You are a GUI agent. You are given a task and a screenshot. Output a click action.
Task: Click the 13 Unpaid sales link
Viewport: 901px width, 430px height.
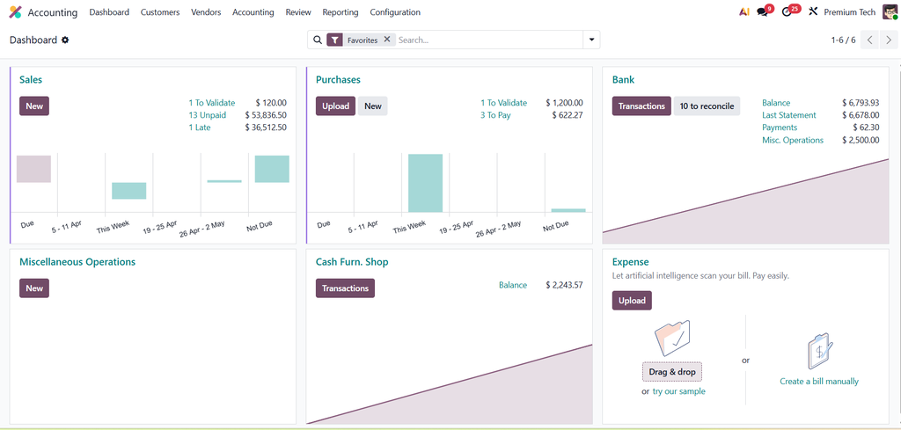click(x=207, y=115)
